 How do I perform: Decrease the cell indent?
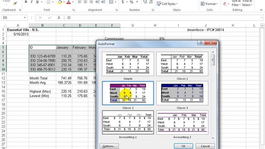[98, 2]
